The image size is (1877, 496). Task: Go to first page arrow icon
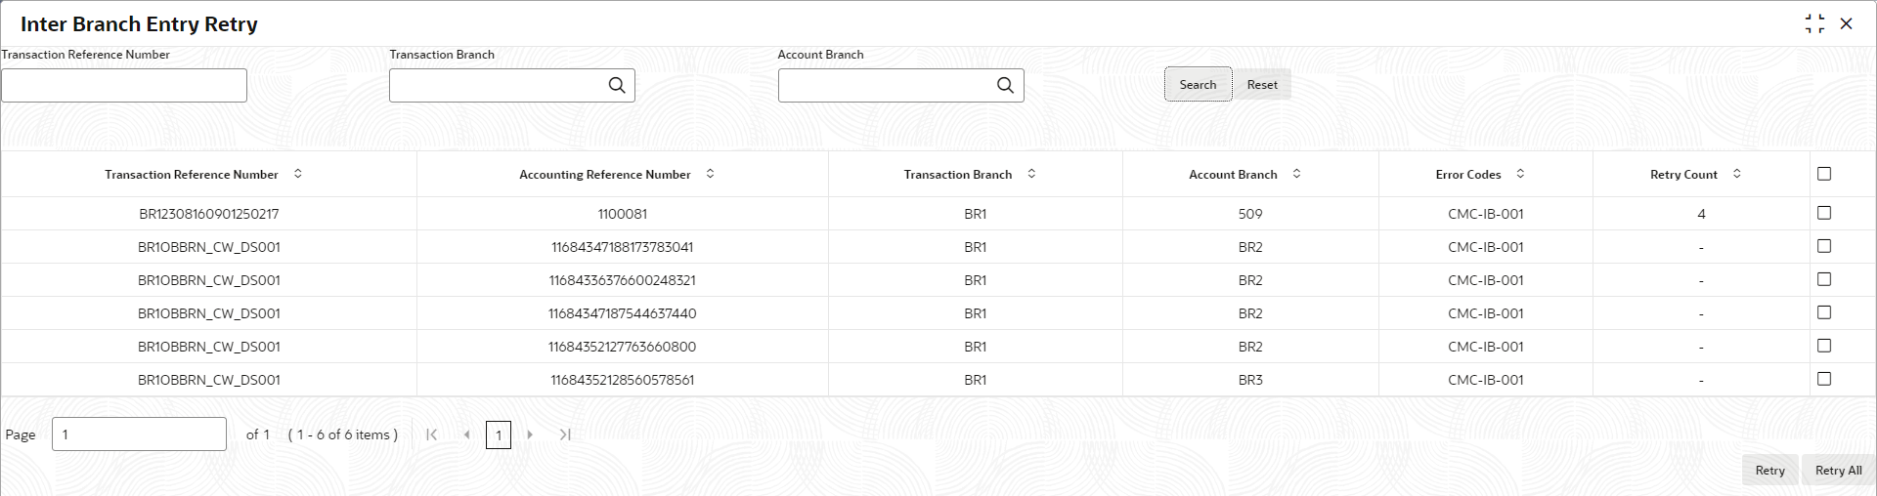431,434
